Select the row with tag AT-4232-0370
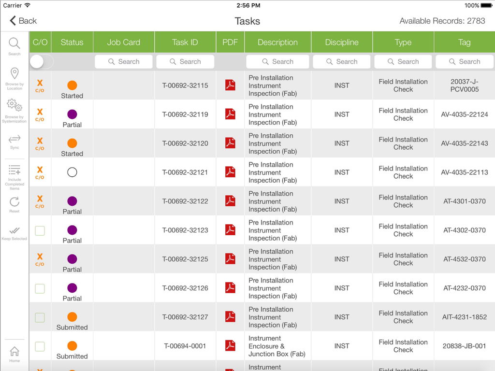The width and height of the screenshot is (495, 371). click(x=464, y=288)
